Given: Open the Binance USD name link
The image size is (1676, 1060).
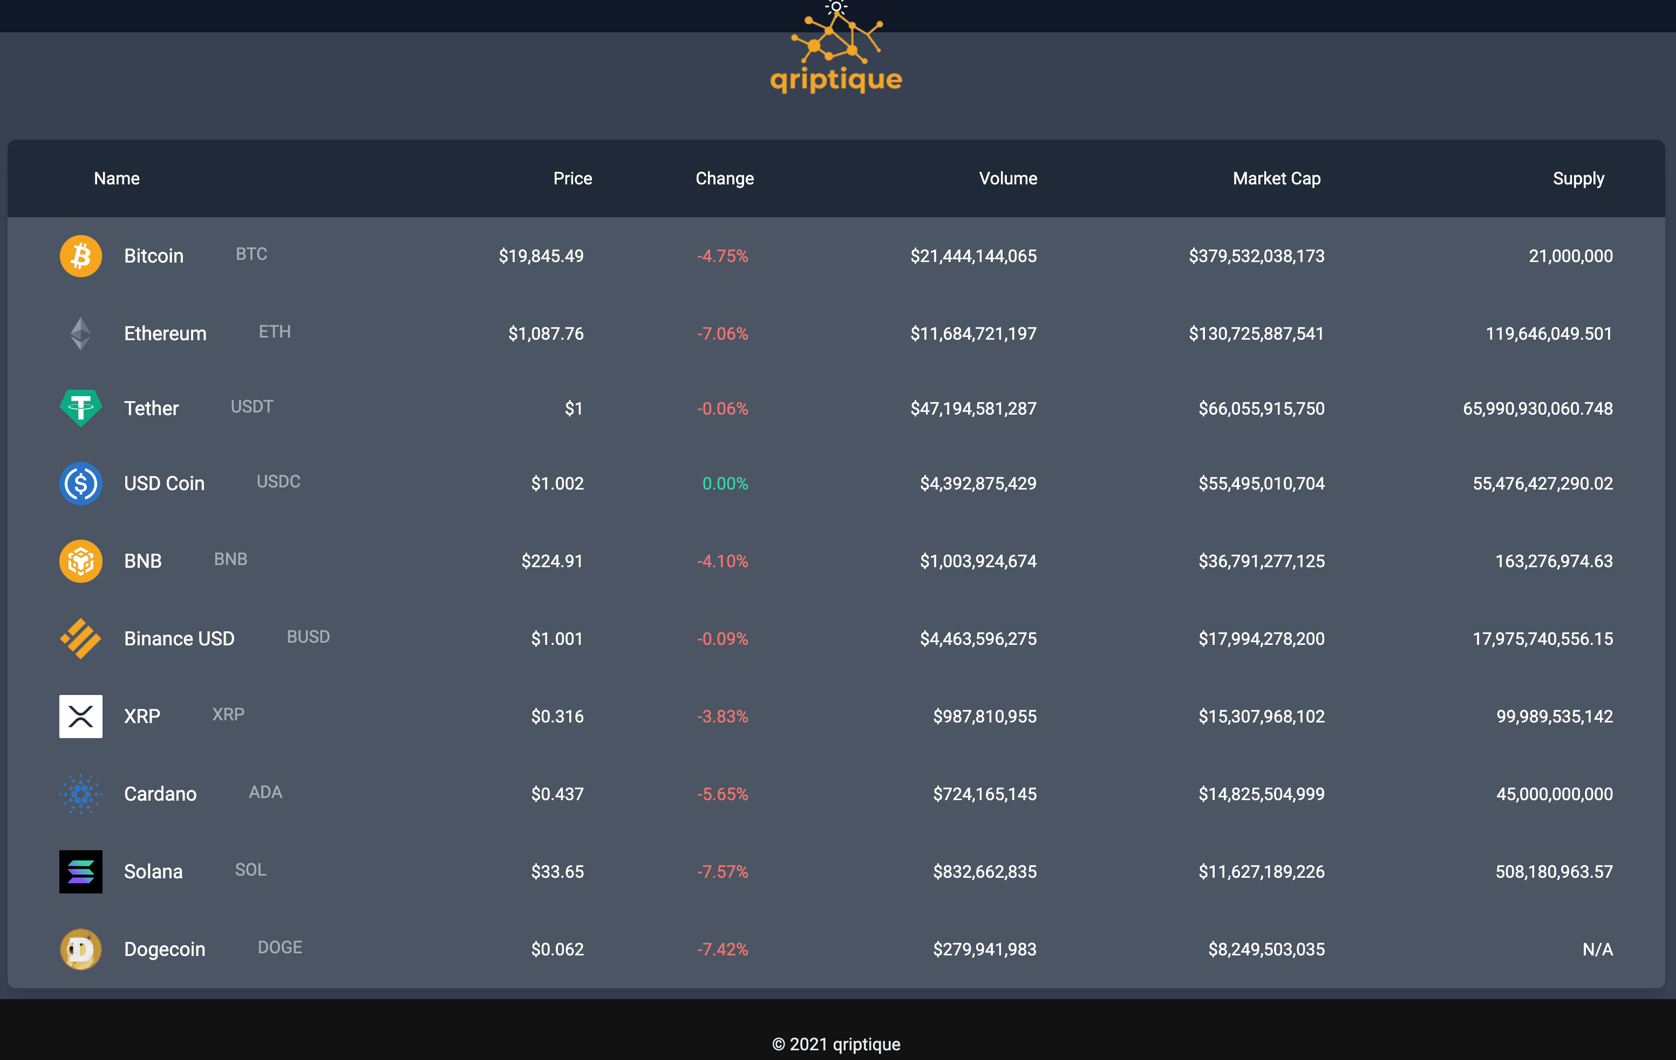Looking at the screenshot, I should click(x=179, y=638).
